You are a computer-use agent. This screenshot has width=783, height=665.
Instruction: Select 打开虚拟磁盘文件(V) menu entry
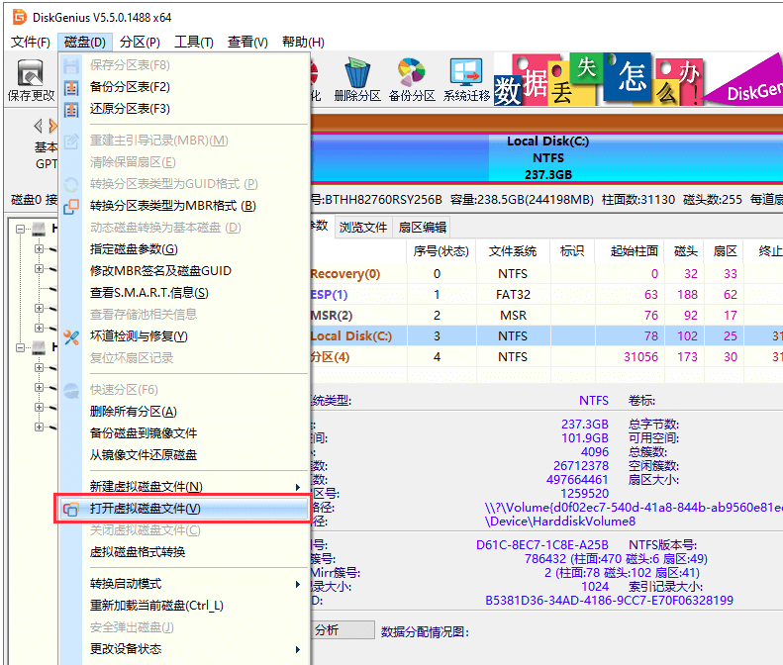tap(145, 509)
